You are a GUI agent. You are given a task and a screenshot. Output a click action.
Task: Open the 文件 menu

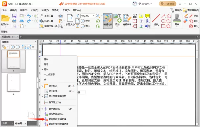pyautogui.click(x=4, y=10)
